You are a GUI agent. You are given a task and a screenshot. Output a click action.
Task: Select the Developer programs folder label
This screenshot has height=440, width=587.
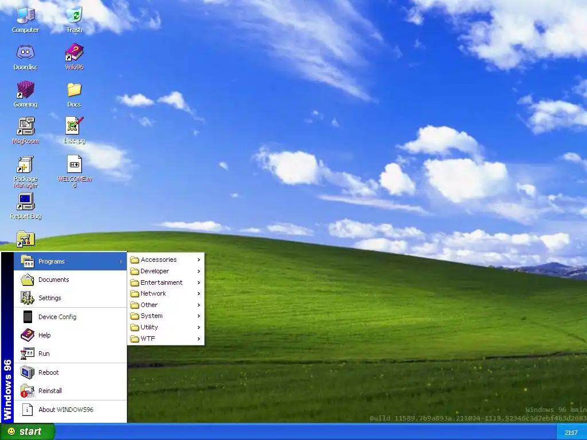(155, 271)
